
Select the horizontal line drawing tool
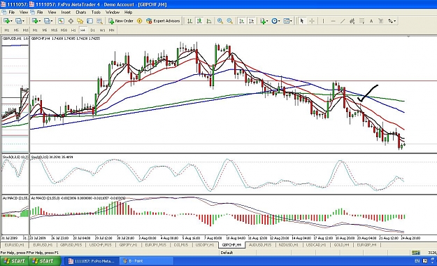pyautogui.click(x=333, y=21)
